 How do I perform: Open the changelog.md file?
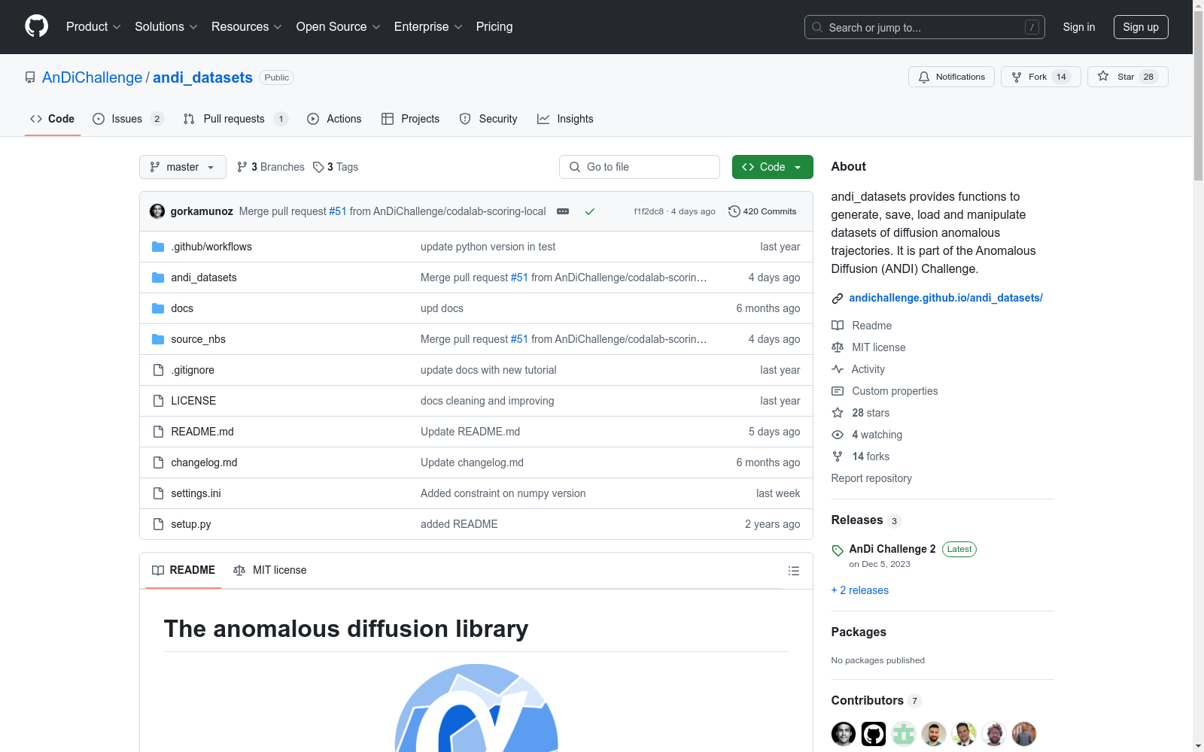point(204,462)
